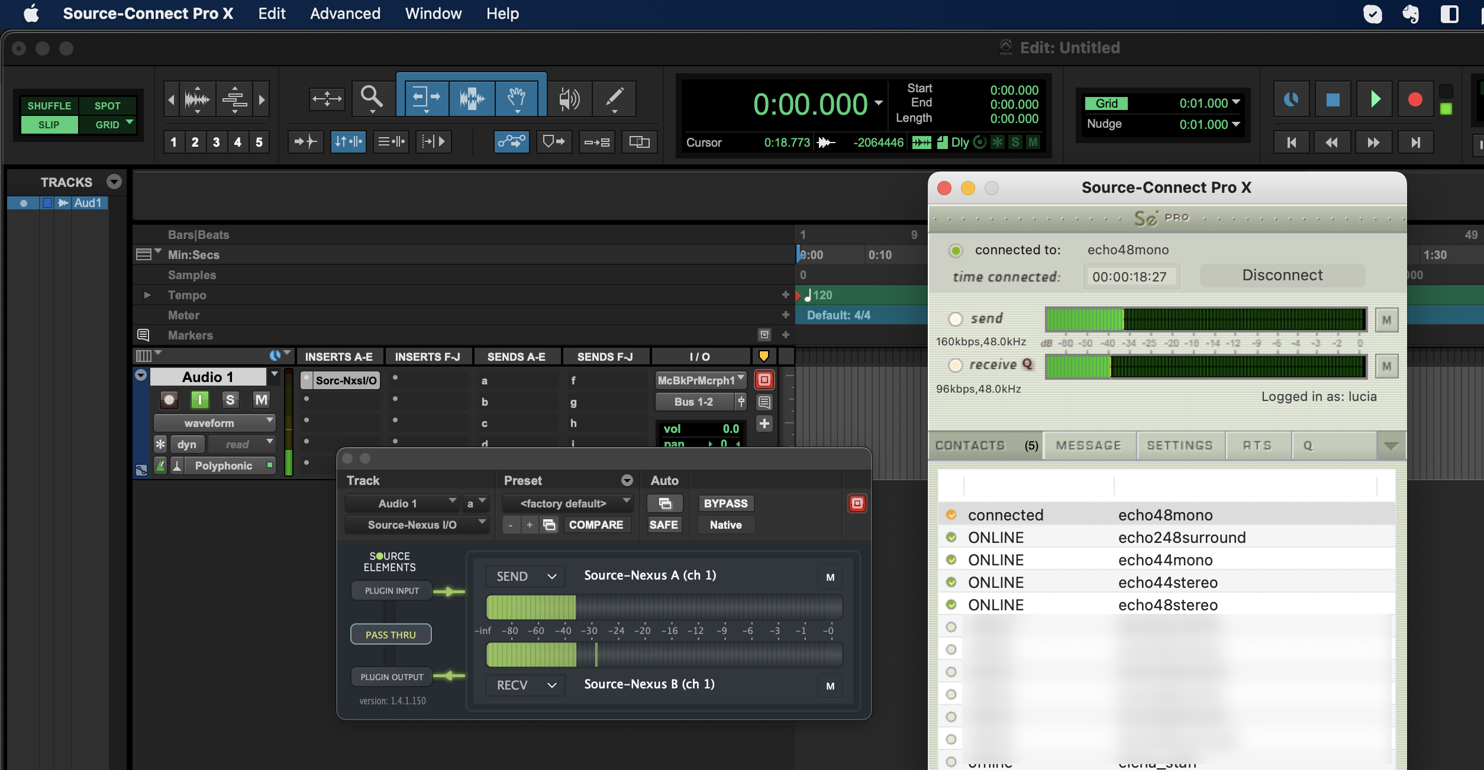Choose the Pencil tool
The image size is (1484, 770).
coord(614,97)
